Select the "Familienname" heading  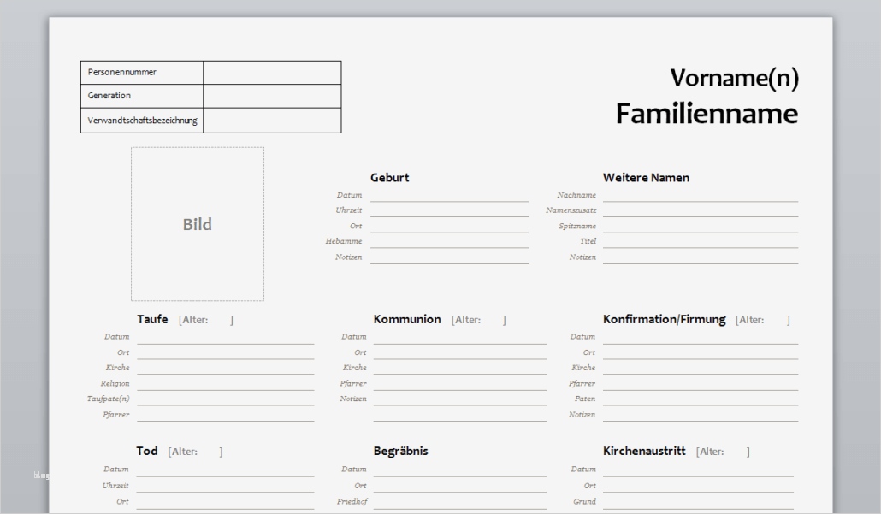pyautogui.click(x=707, y=114)
